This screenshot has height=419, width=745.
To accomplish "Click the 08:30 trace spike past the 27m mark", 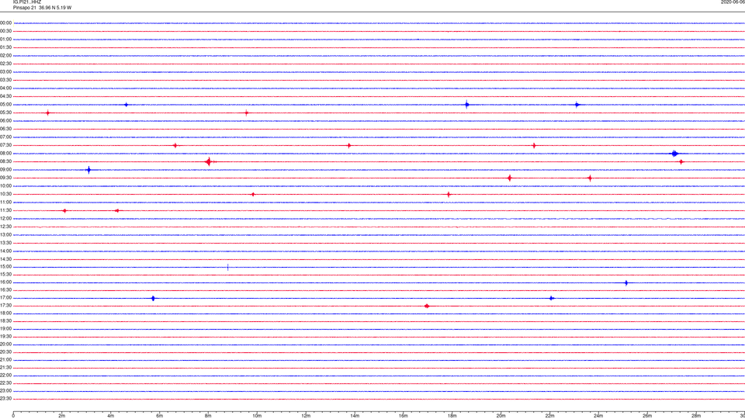I will click(x=681, y=162).
